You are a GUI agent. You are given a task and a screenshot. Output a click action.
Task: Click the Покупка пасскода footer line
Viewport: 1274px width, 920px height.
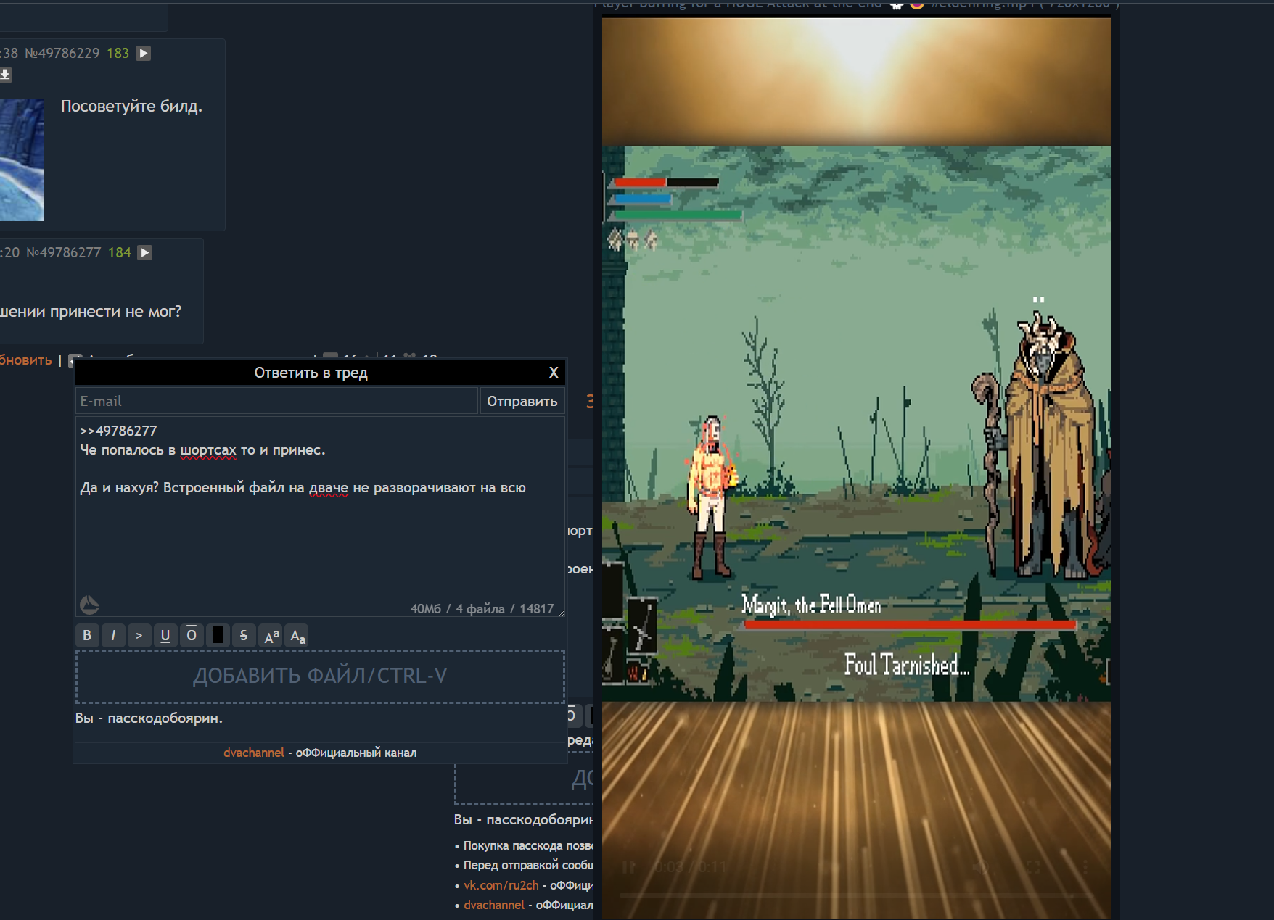[528, 845]
